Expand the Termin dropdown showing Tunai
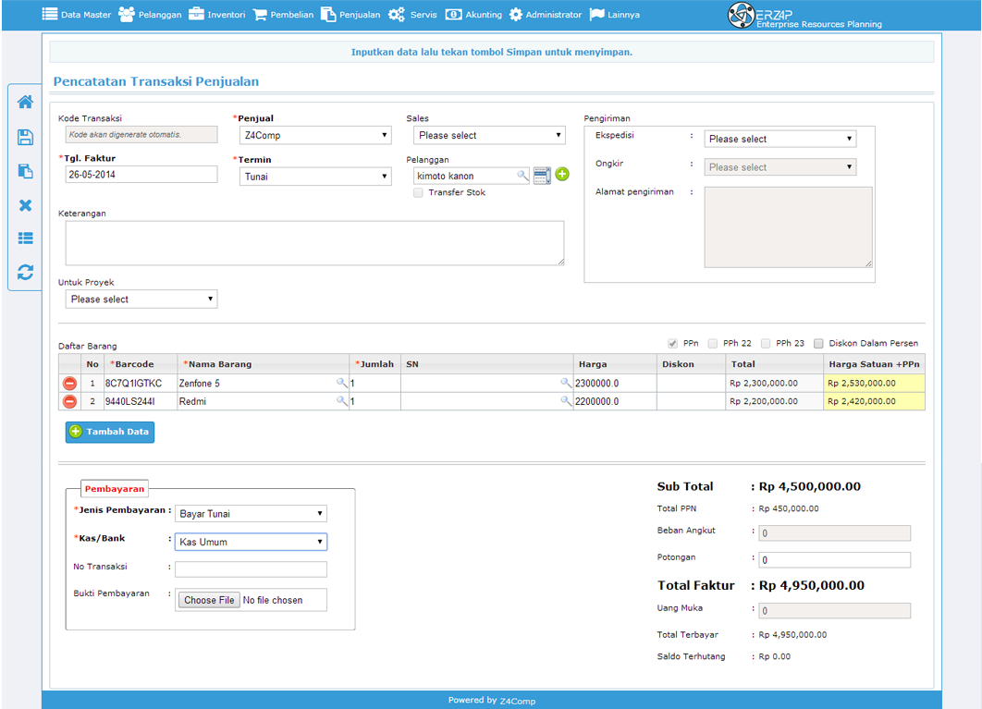The image size is (982, 709). pos(315,177)
